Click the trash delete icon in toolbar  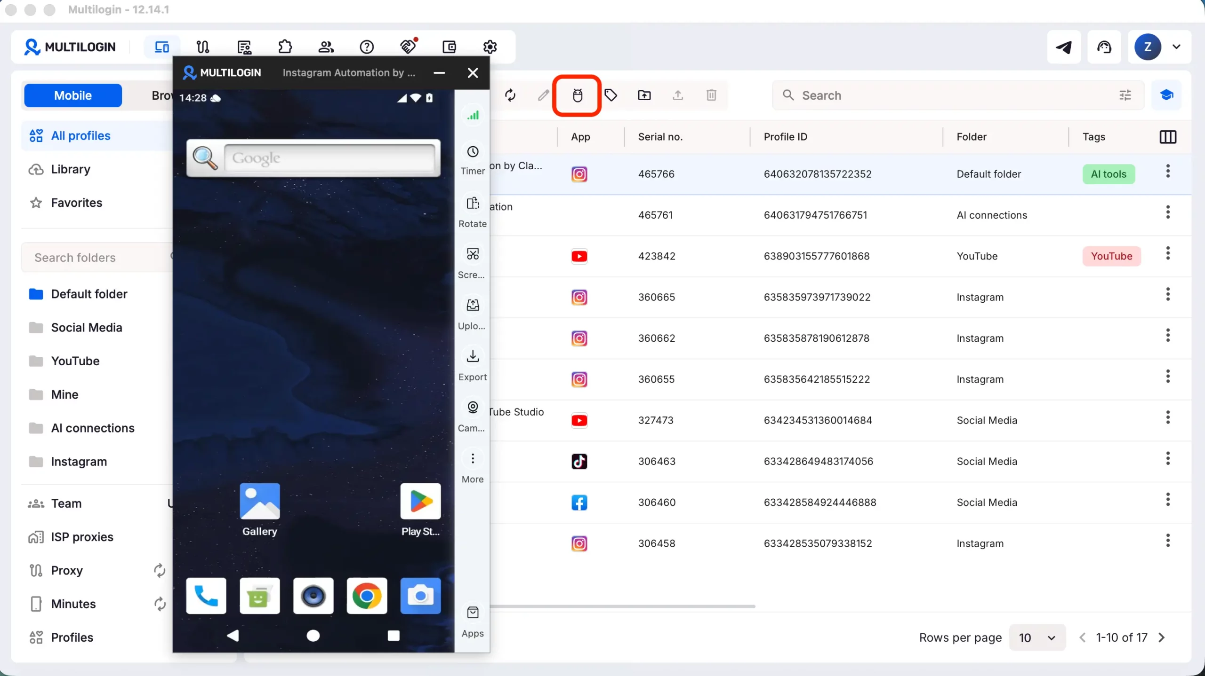[x=711, y=95]
